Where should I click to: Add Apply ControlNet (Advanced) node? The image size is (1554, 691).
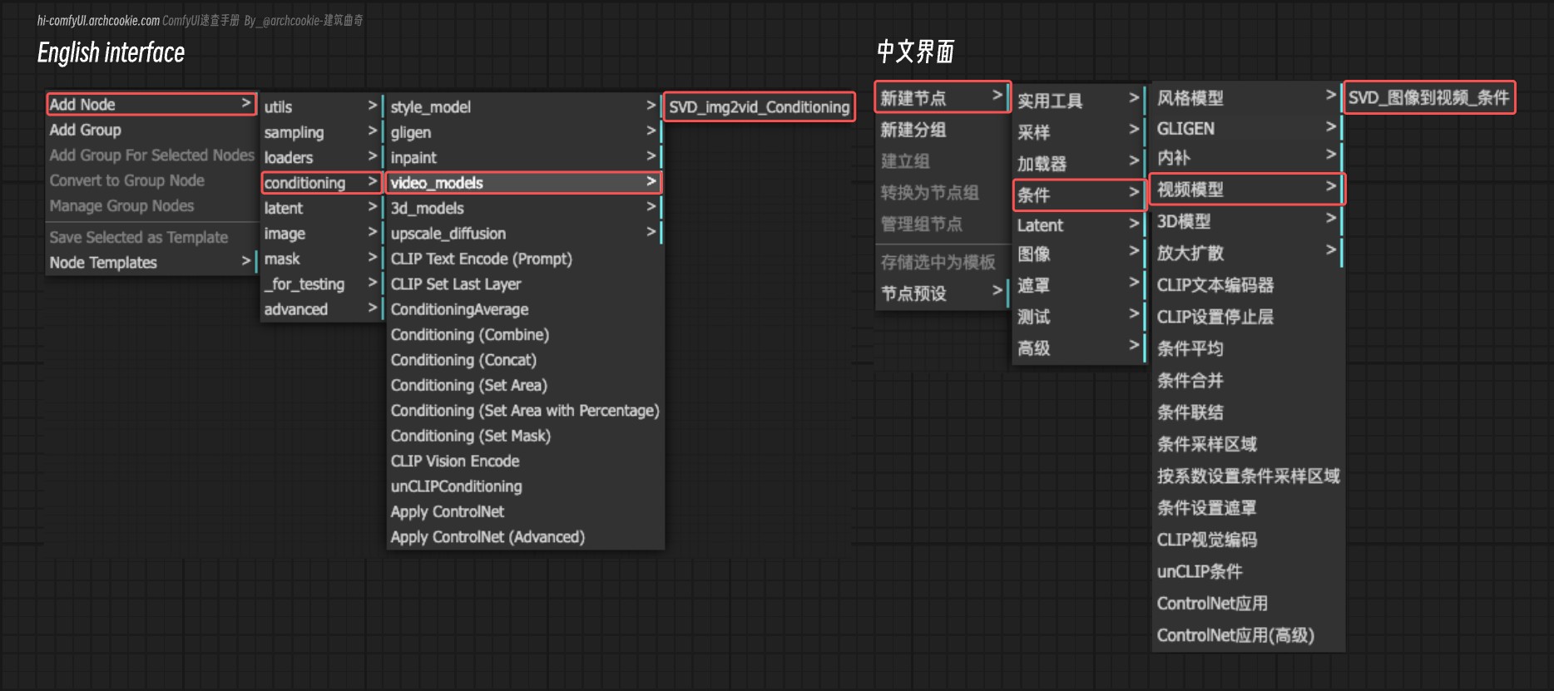(x=525, y=537)
